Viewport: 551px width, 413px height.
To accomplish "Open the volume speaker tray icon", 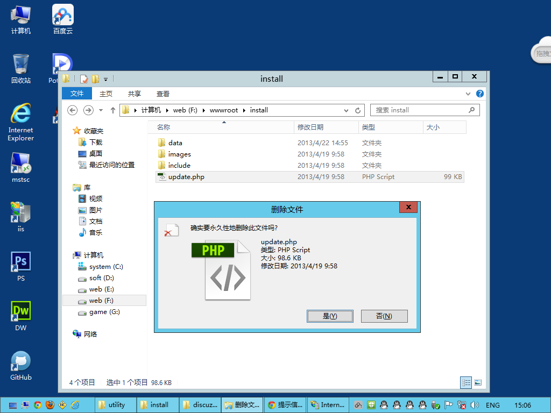I will 475,405.
